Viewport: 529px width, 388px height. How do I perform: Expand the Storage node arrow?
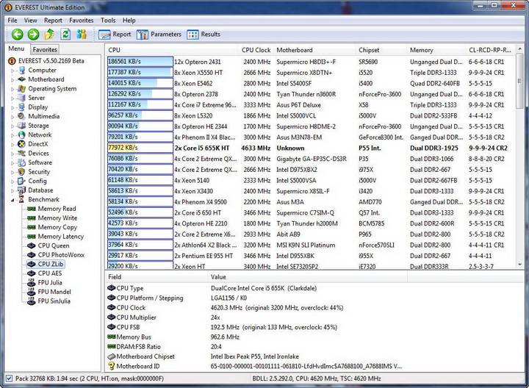(x=12, y=126)
